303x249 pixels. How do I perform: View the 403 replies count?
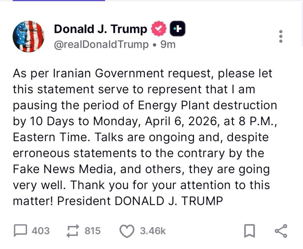click(x=41, y=231)
